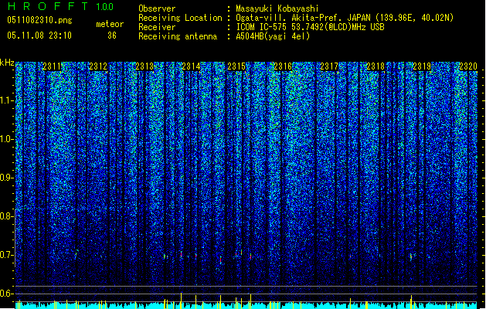Click the time marker 2320
Screen dimensions: 486x309
(x=468, y=66)
